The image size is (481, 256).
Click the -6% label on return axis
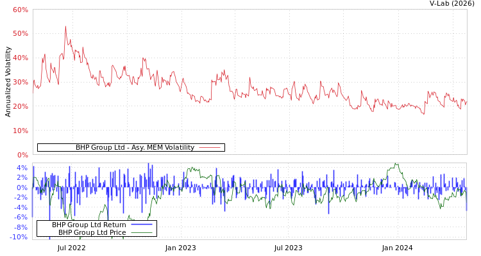[x=21, y=218]
